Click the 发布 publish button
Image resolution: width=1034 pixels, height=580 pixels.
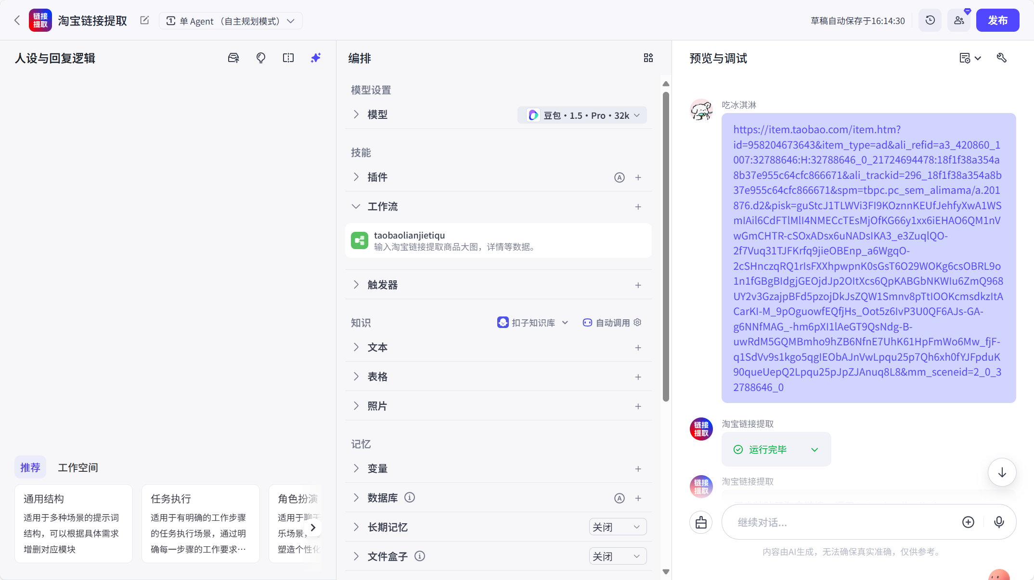997,20
